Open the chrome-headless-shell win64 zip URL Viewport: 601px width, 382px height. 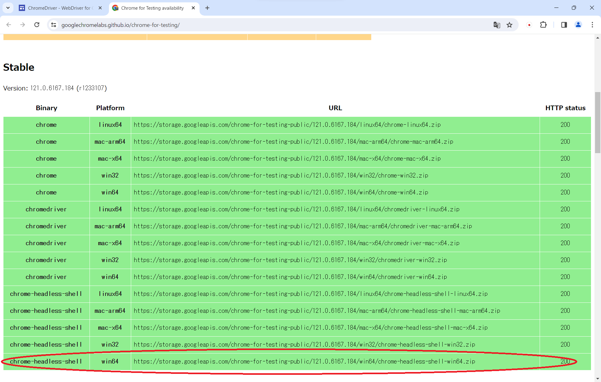(x=304, y=361)
